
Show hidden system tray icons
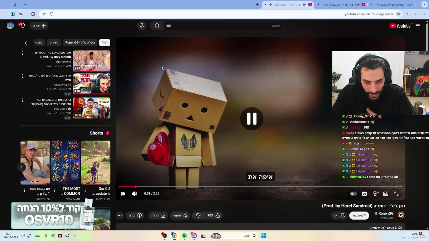[74, 236]
